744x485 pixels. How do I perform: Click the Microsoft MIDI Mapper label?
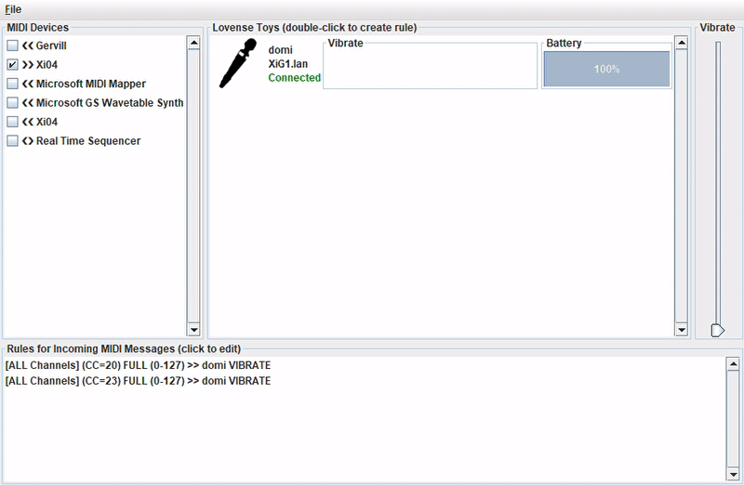tap(91, 84)
